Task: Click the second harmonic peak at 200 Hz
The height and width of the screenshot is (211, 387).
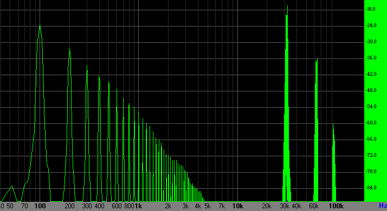Action: [69, 124]
